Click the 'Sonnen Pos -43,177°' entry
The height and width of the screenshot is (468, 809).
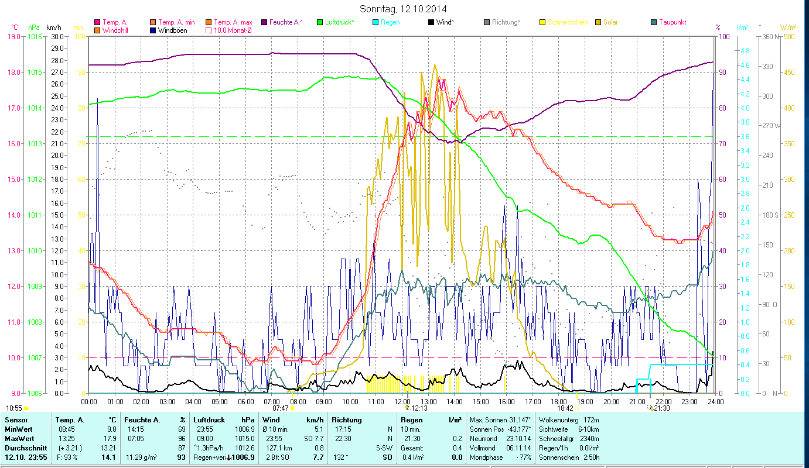point(500,429)
